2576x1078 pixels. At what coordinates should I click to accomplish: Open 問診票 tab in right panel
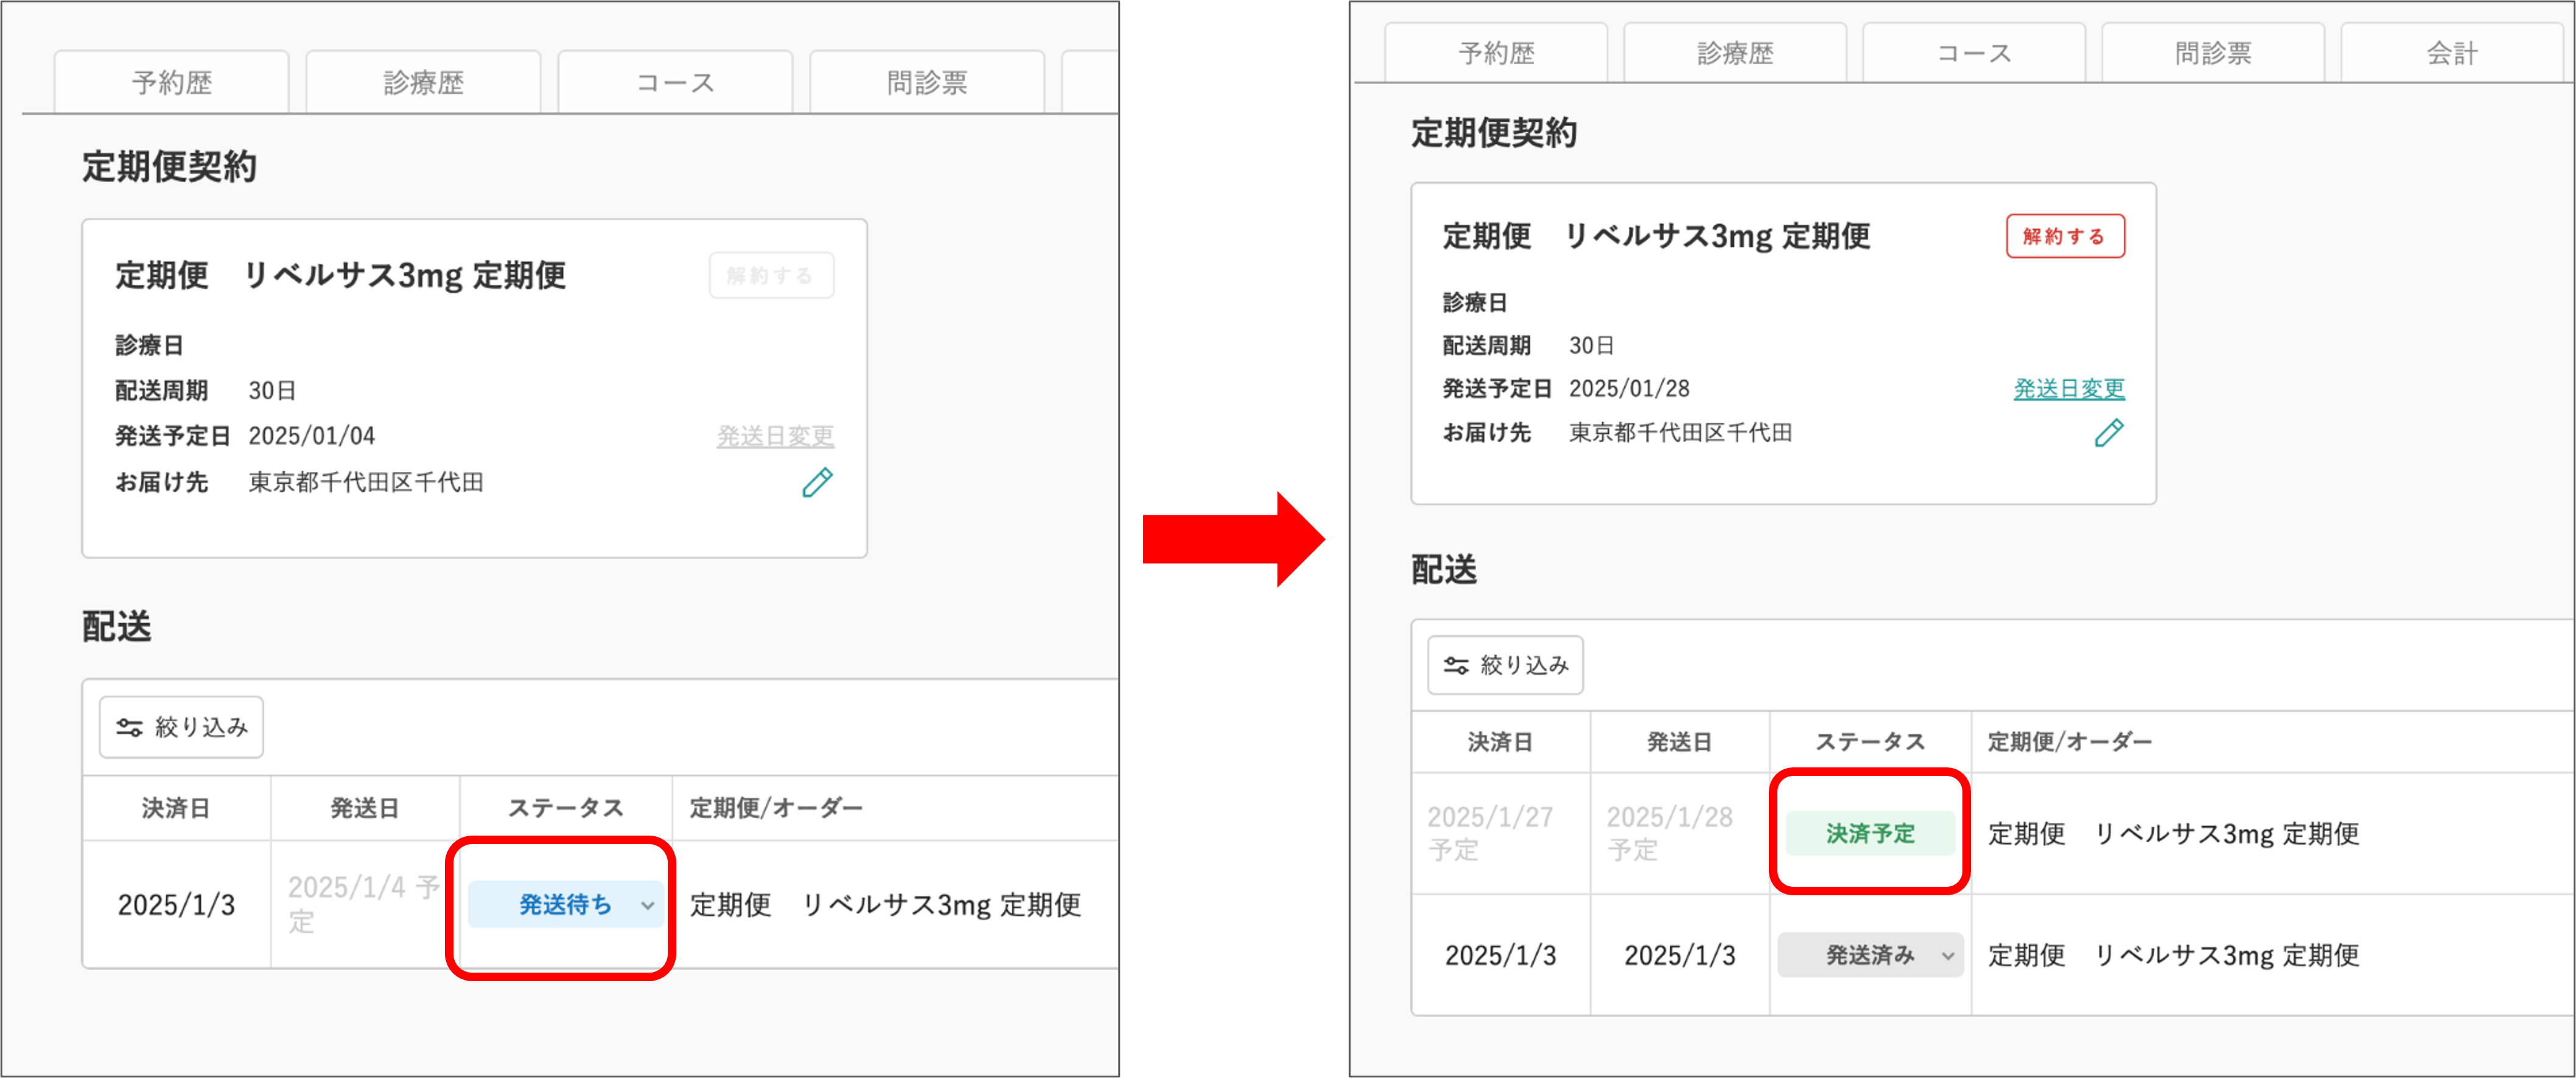pos(2213,53)
